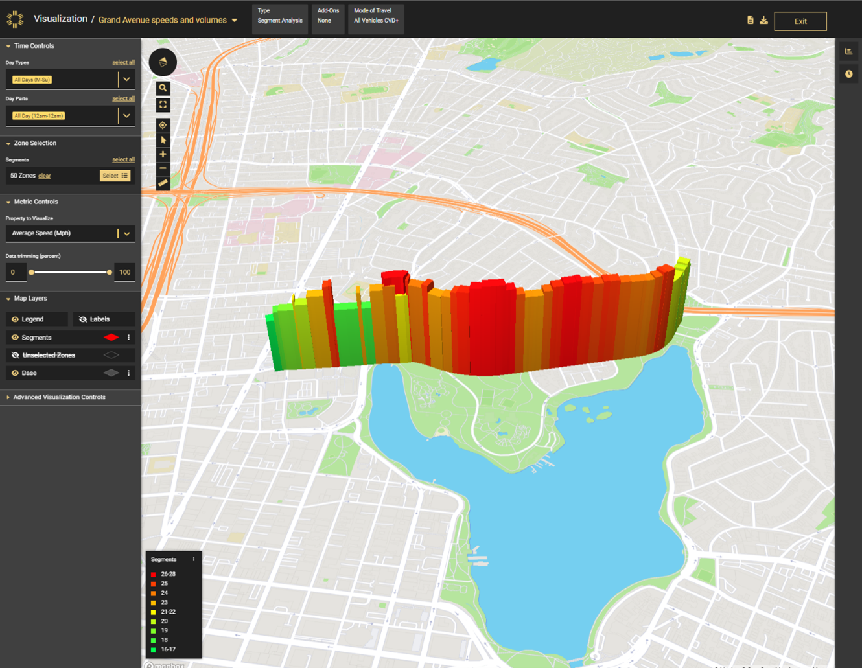Open the clock panel icon on right sidebar
Viewport: 862px width, 668px height.
click(x=848, y=74)
